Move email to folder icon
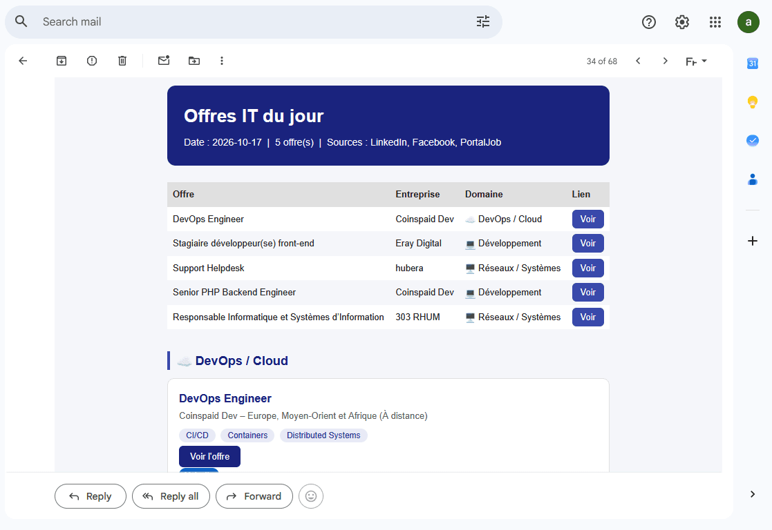The image size is (772, 530). 194,61
